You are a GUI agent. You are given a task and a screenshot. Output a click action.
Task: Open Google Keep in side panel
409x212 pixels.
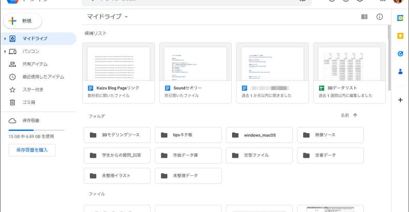coord(400,36)
